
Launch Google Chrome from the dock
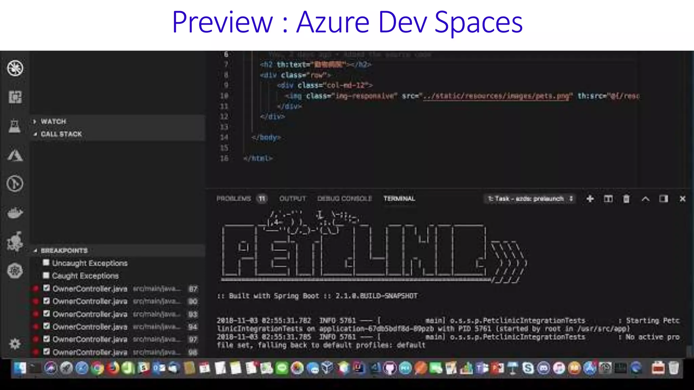tap(97, 368)
